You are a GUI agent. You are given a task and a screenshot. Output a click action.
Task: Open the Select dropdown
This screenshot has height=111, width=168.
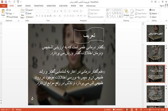pos(153,17)
